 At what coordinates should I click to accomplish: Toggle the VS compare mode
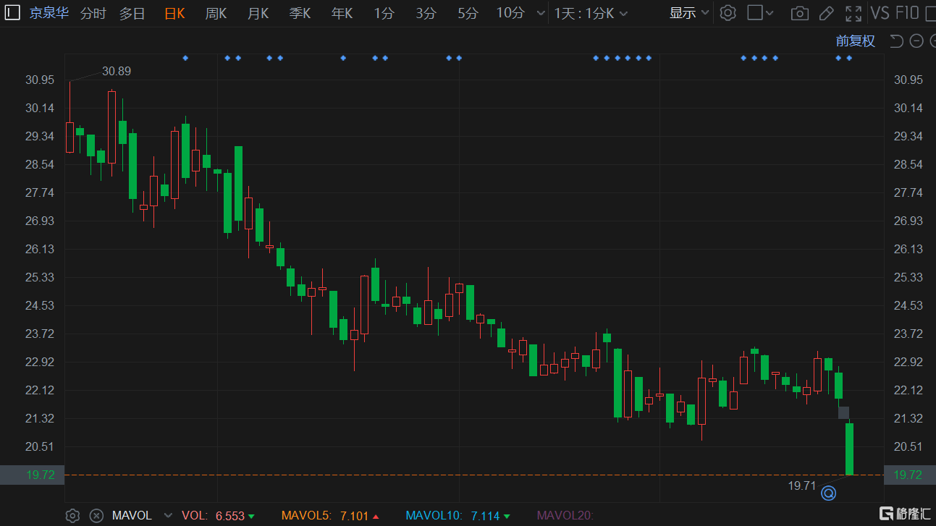pos(880,13)
